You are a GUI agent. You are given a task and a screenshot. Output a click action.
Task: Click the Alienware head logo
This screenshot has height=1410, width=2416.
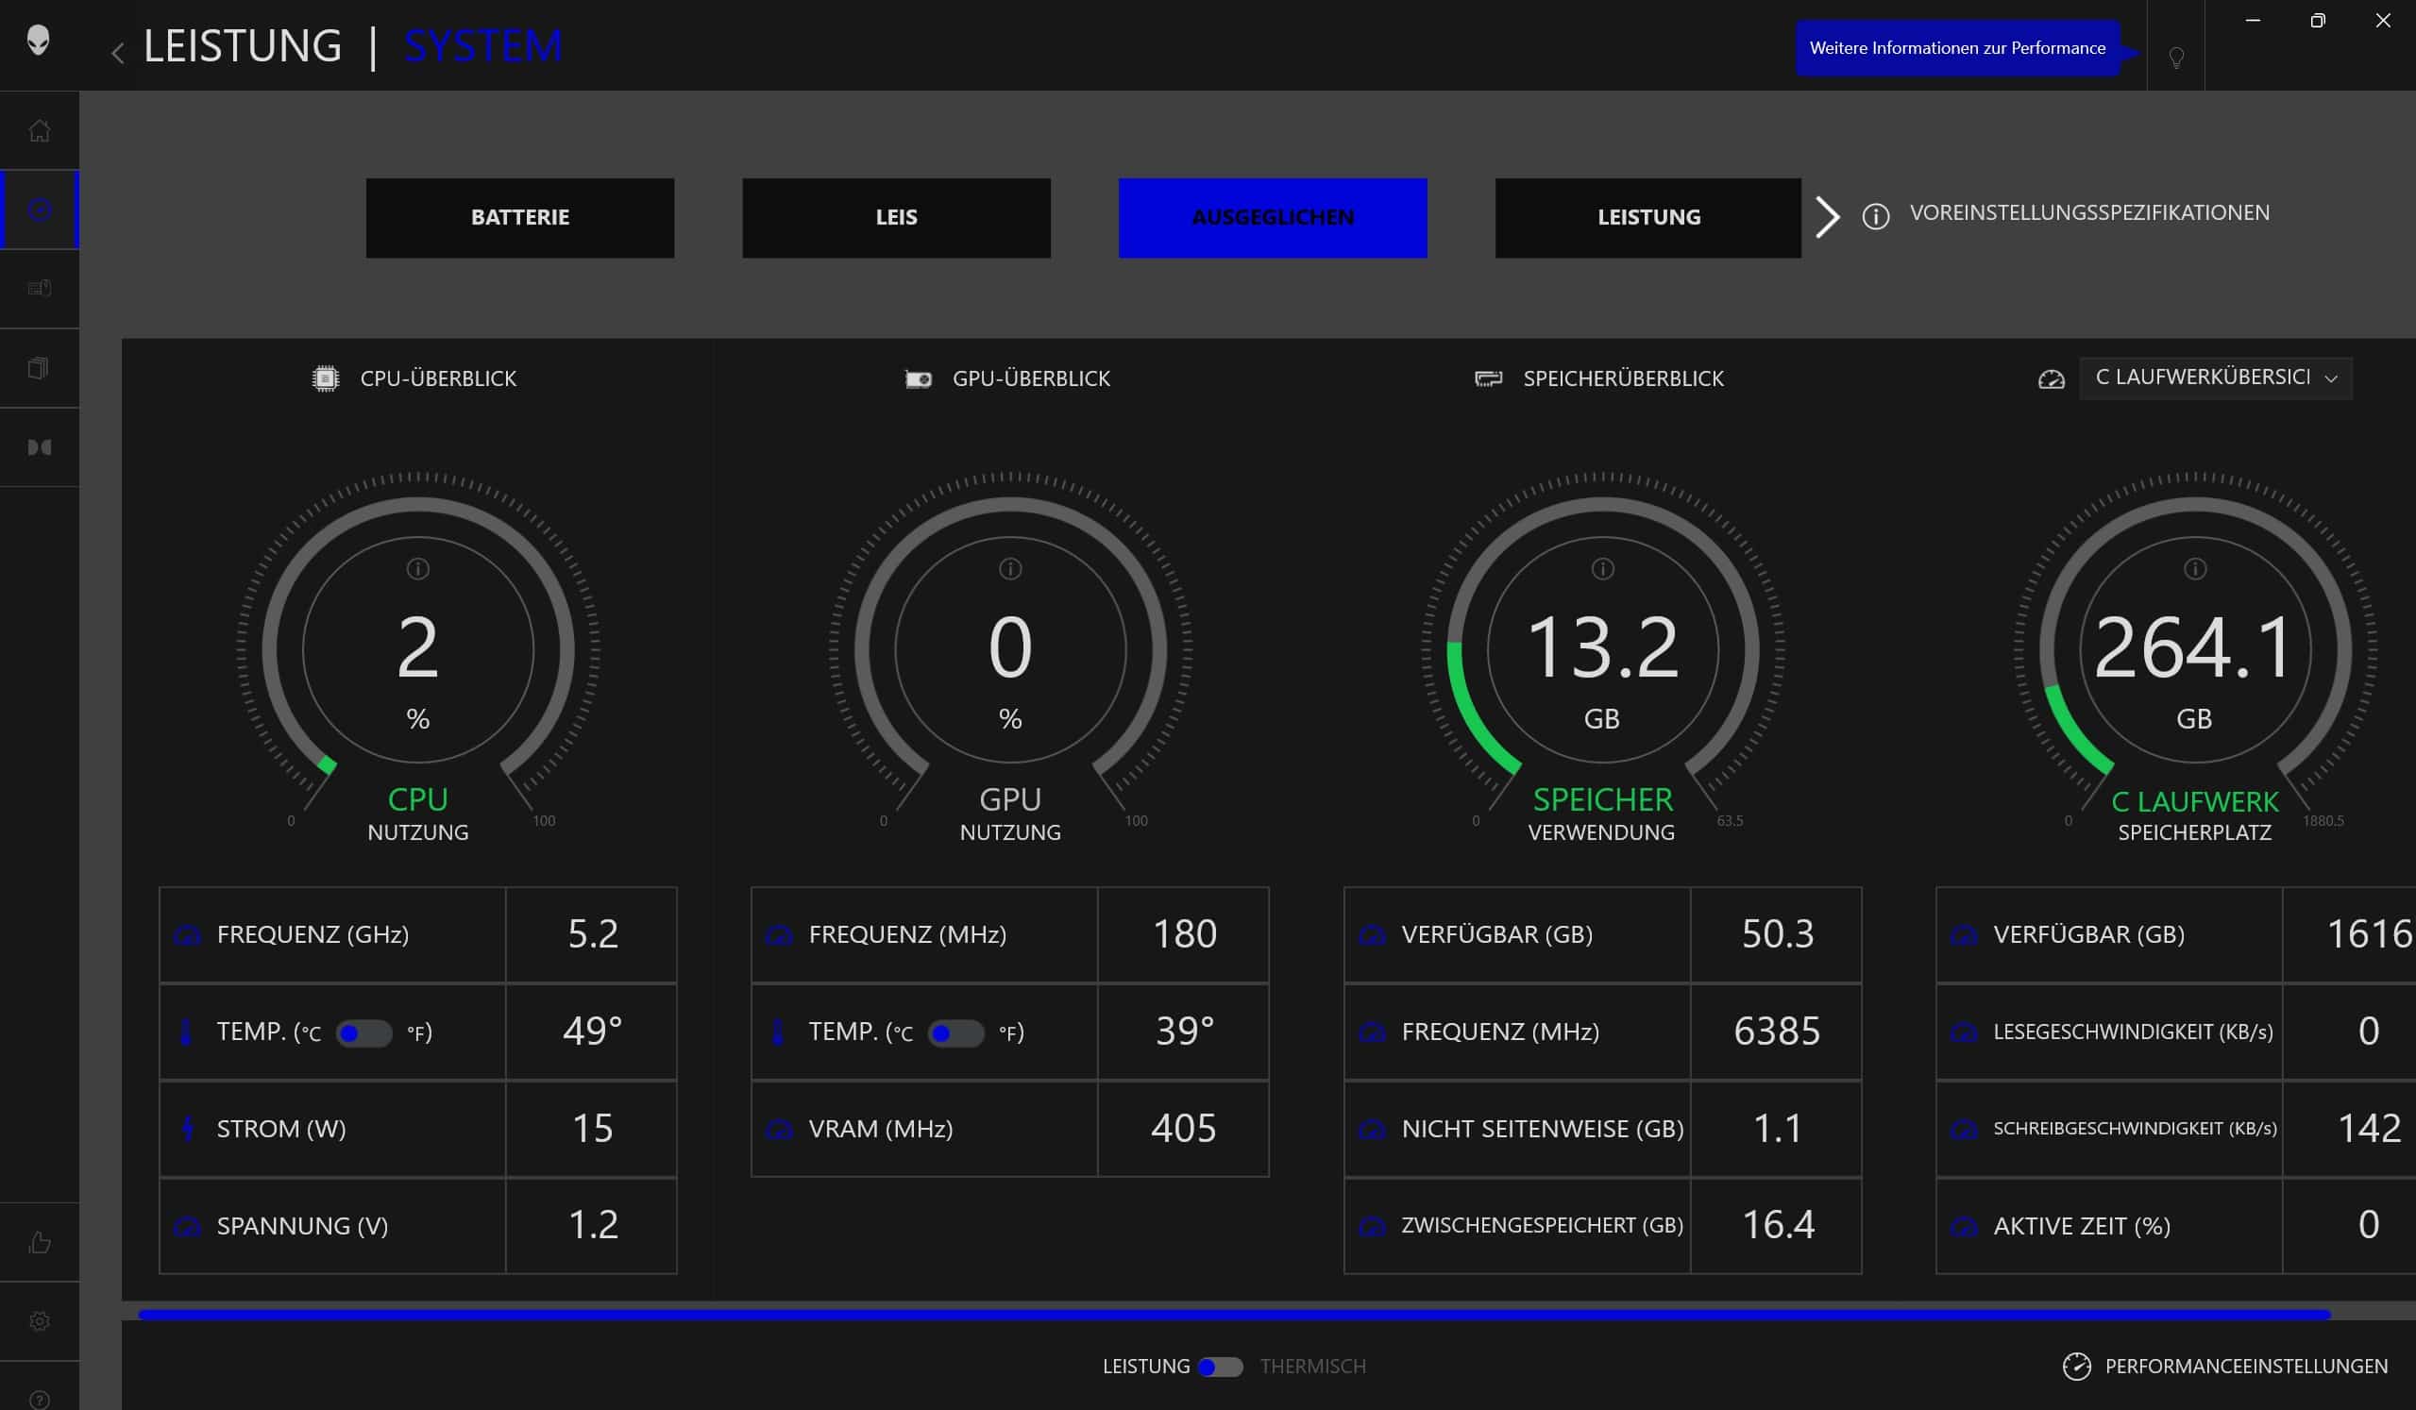pos(39,41)
